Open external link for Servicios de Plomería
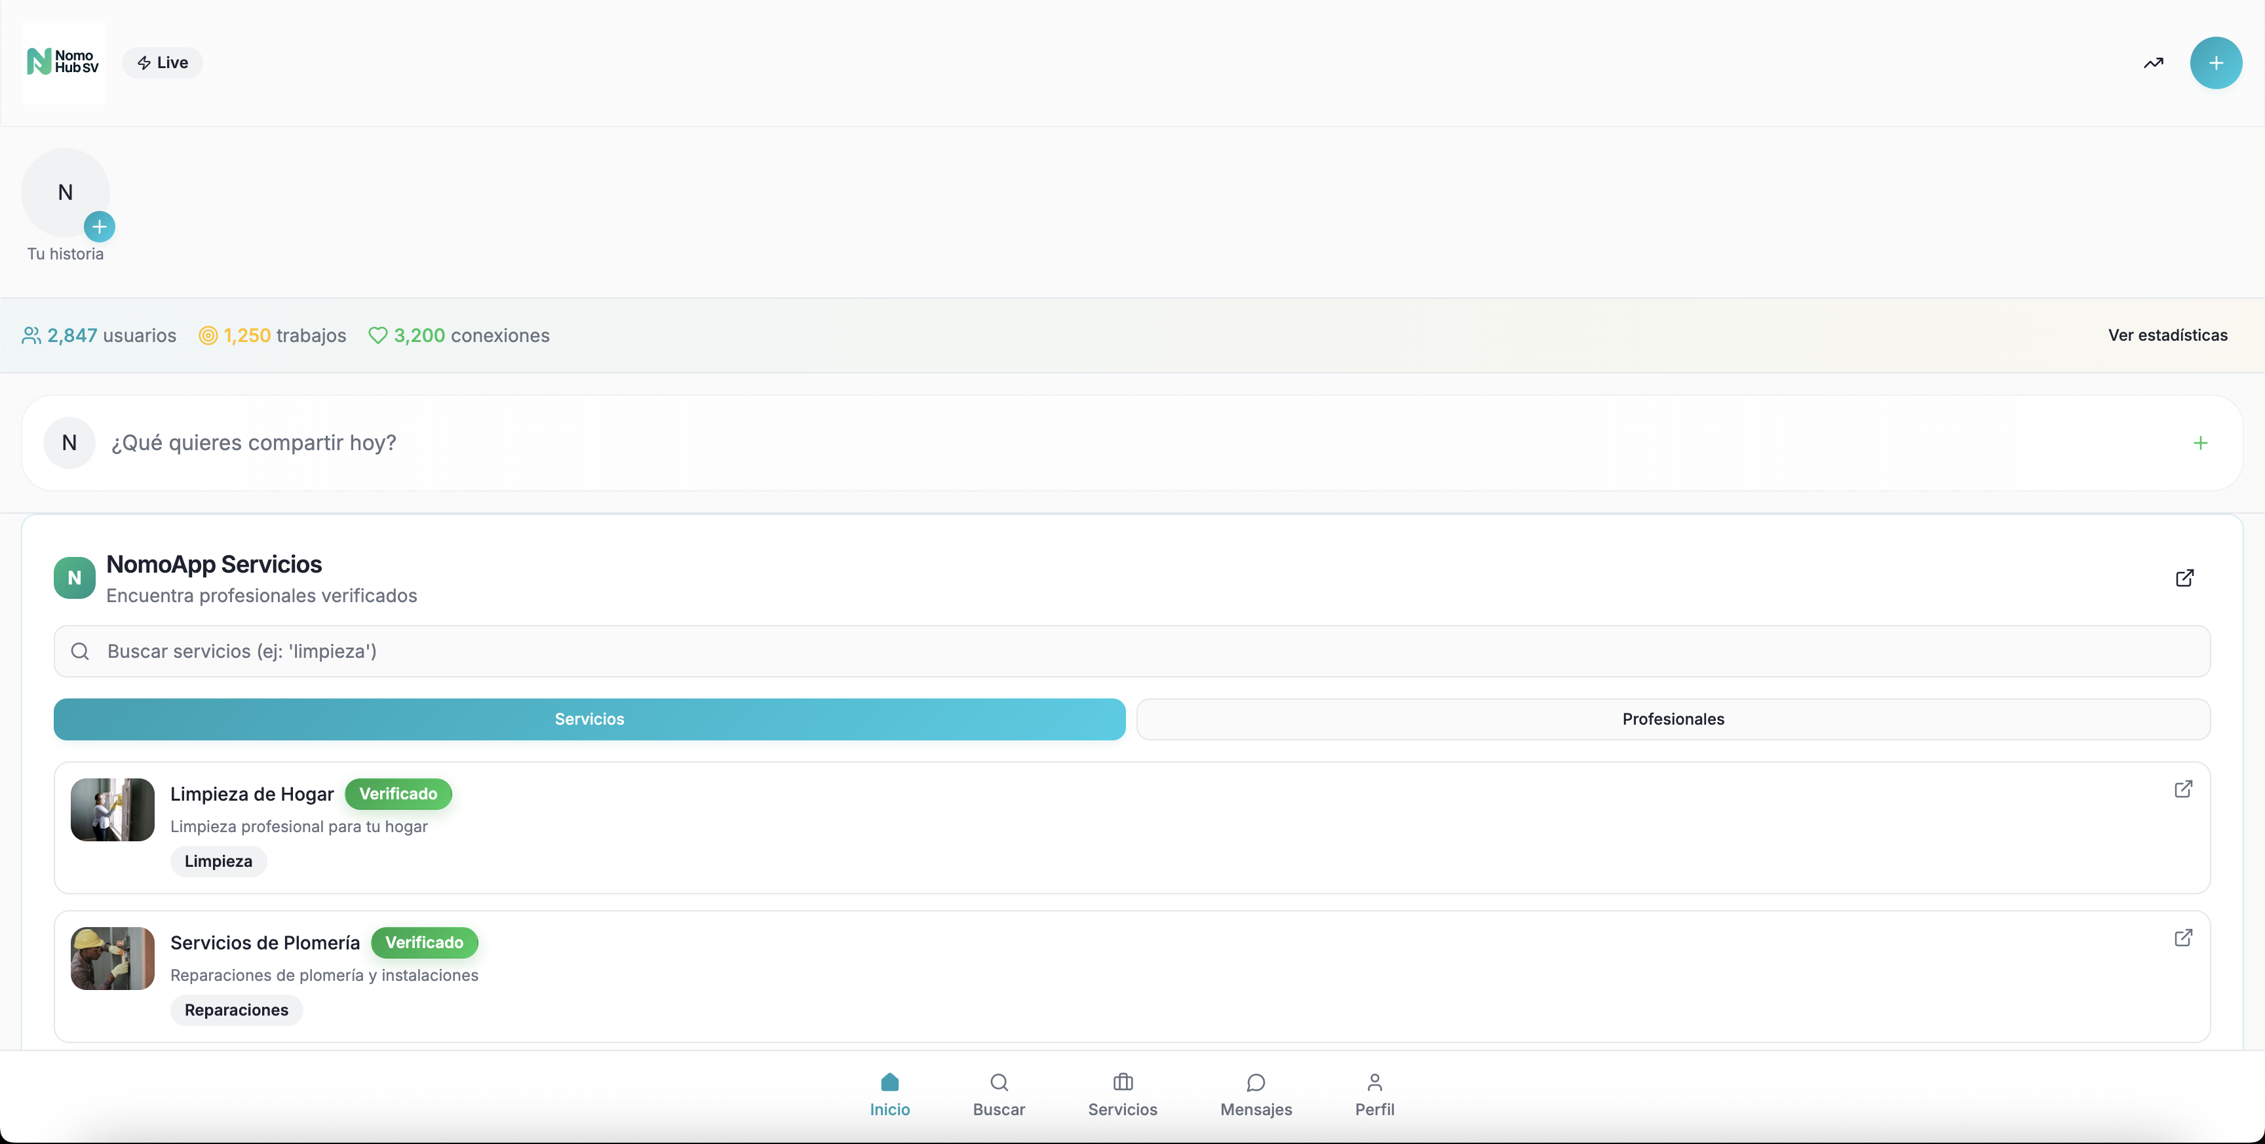Image resolution: width=2265 pixels, height=1144 pixels. [2183, 938]
